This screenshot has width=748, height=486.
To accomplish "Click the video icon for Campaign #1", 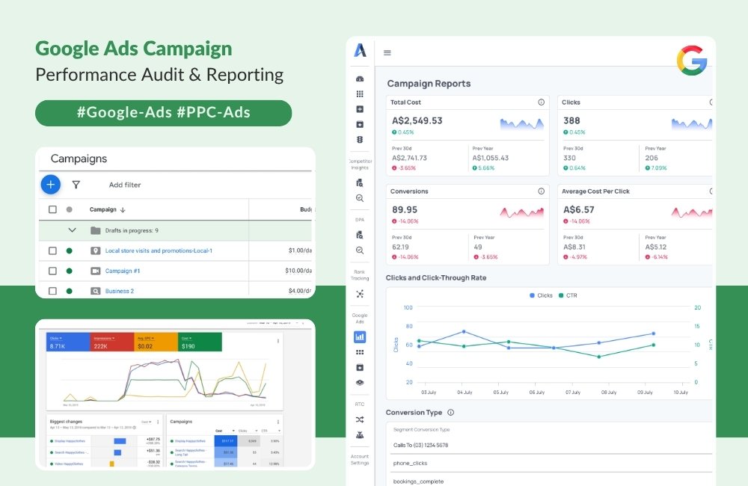I will click(96, 271).
